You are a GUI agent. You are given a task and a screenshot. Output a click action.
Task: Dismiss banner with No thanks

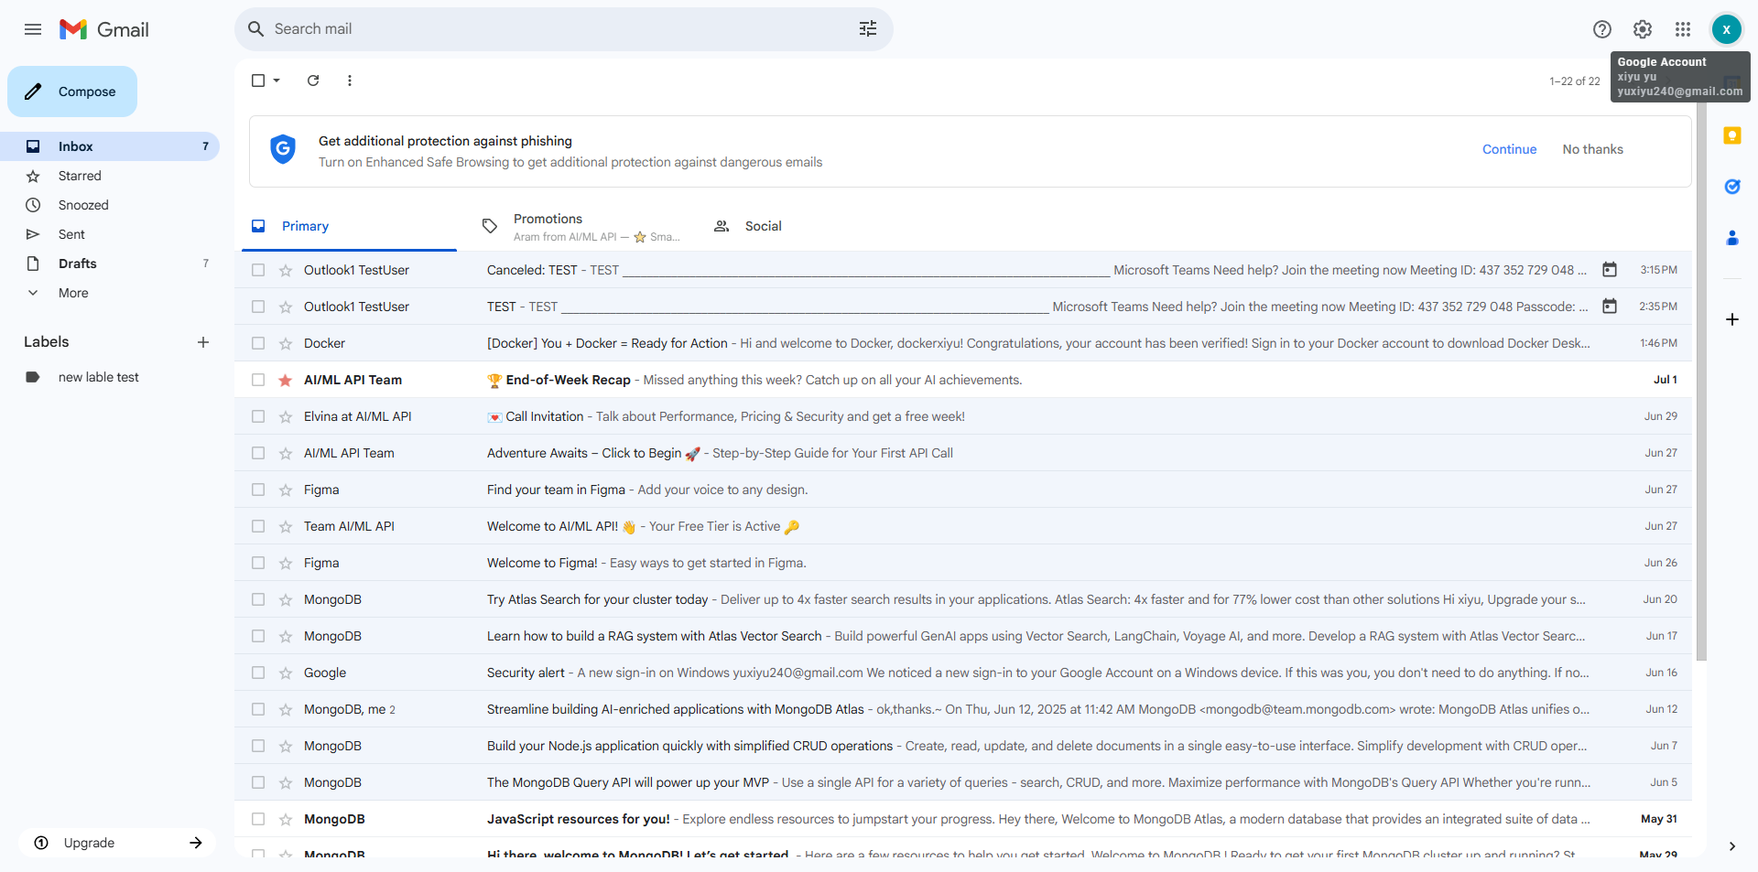pos(1592,149)
